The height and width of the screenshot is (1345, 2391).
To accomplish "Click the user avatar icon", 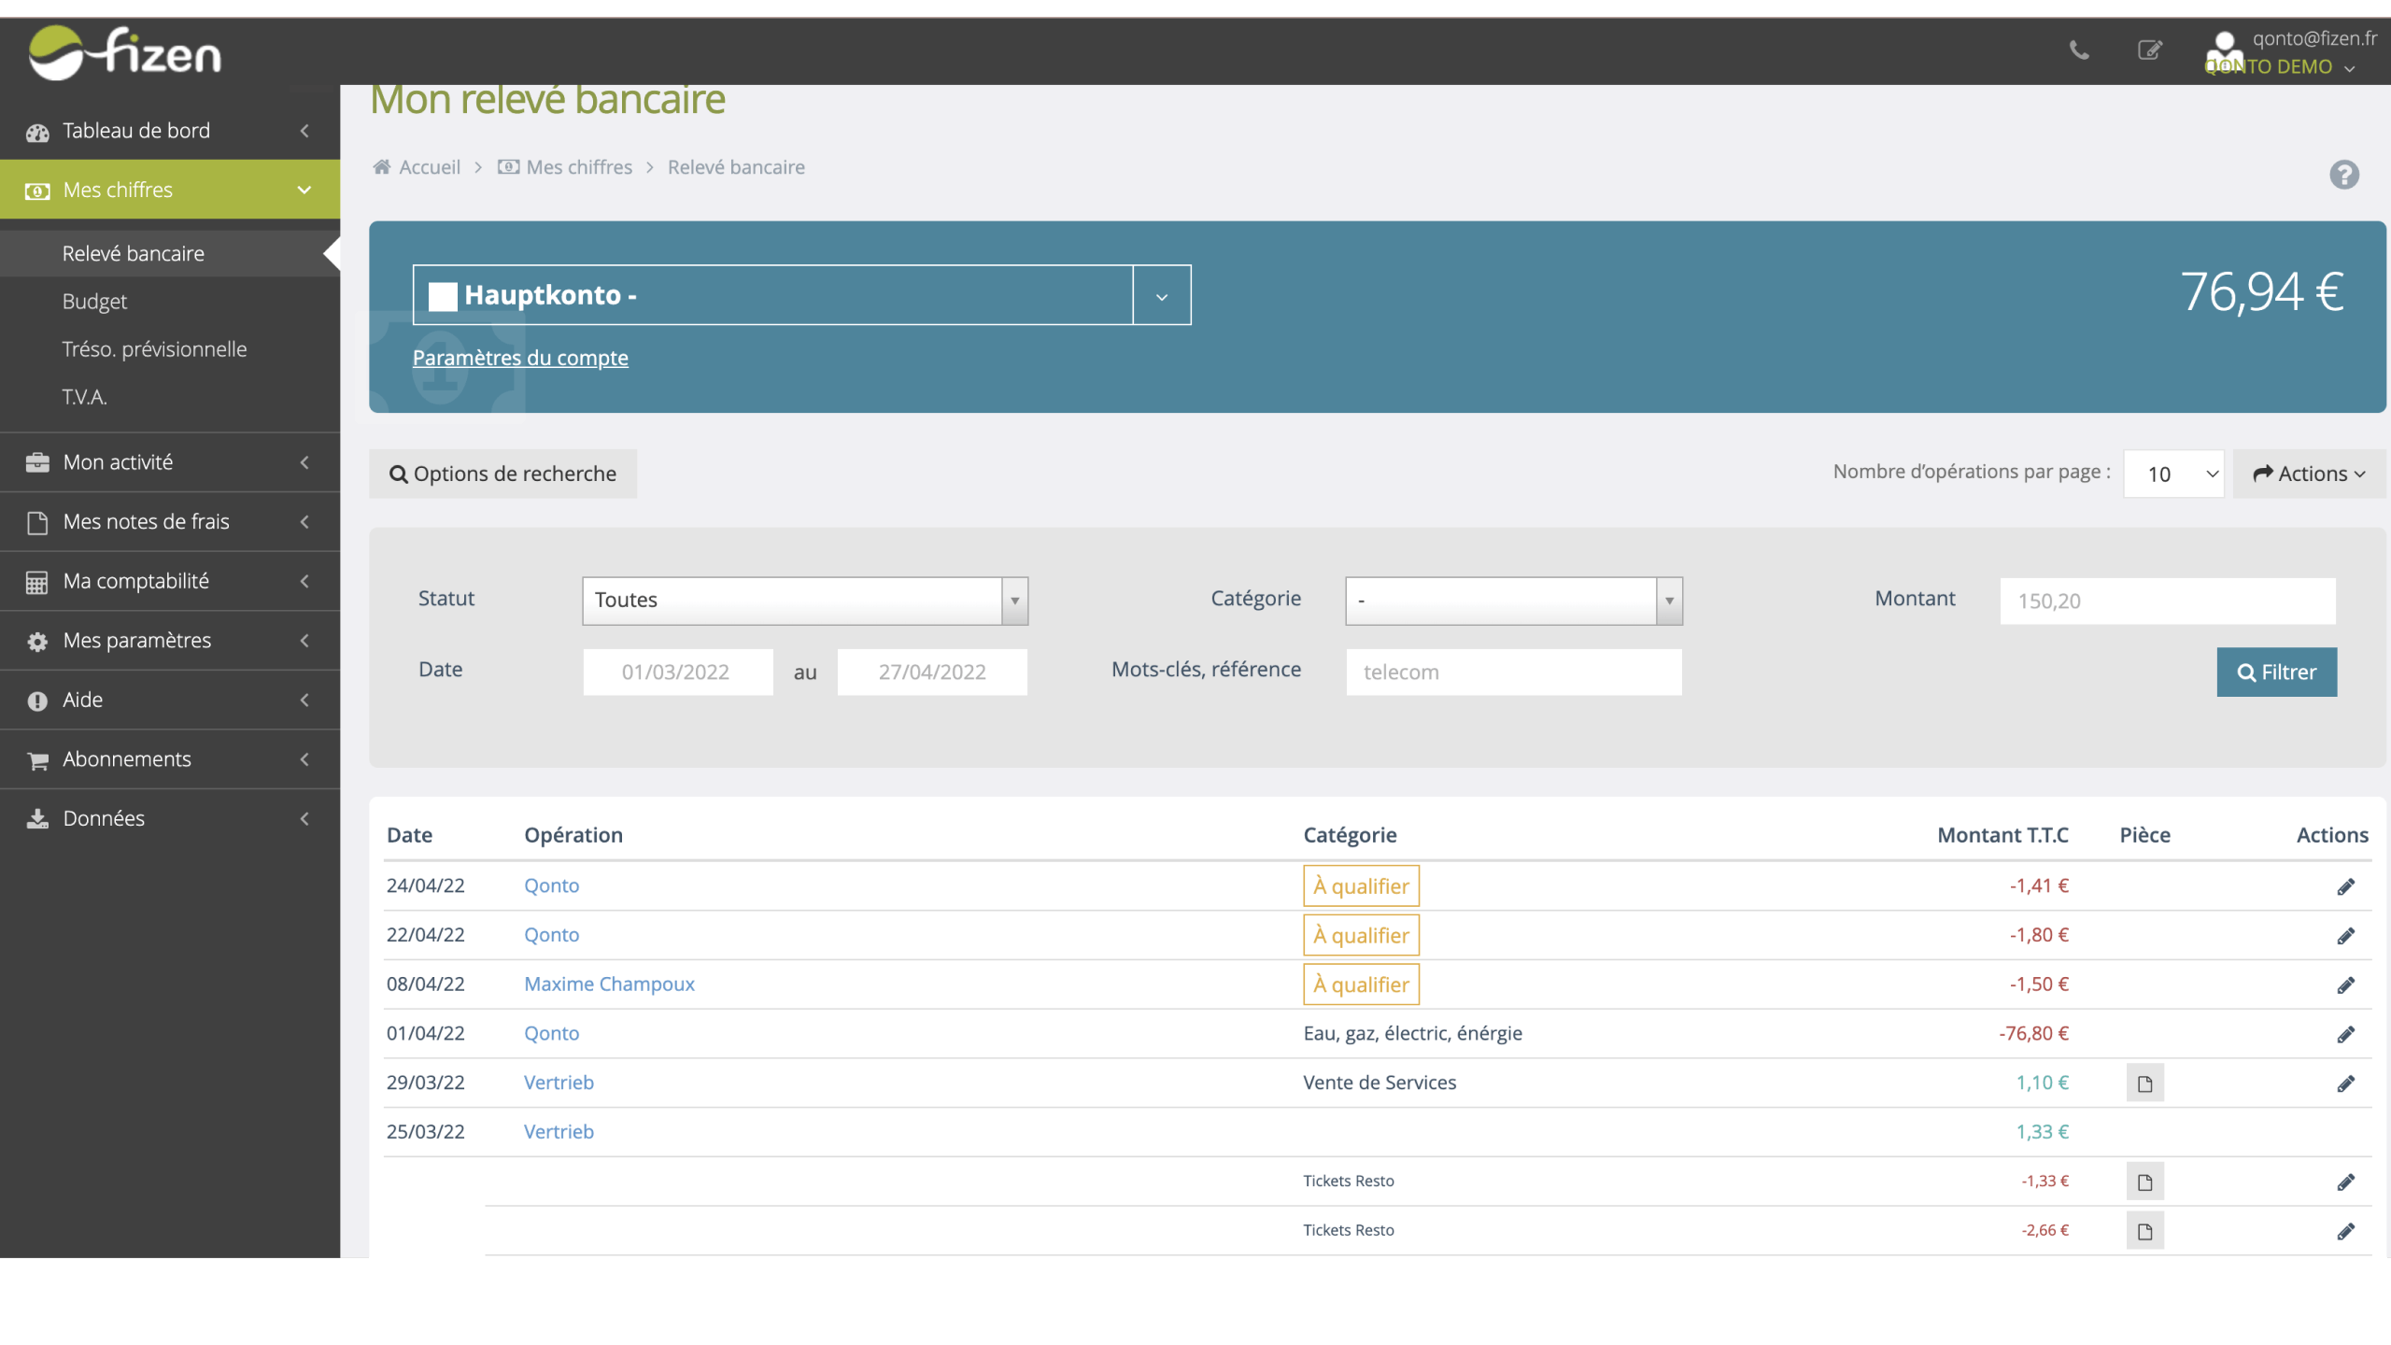I will coord(2225,51).
